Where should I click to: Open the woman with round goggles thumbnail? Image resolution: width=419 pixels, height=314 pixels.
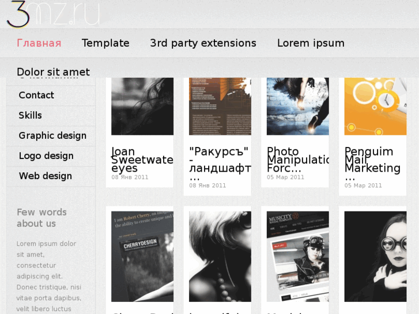[x=375, y=256]
